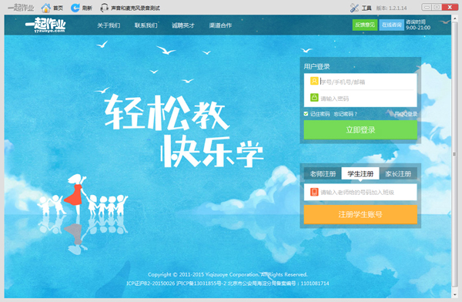Switch to the 学生注册 tab

[360, 173]
